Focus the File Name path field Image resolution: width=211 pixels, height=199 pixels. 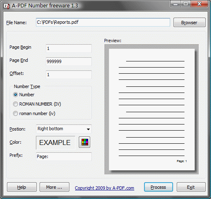pyautogui.click(x=103, y=22)
